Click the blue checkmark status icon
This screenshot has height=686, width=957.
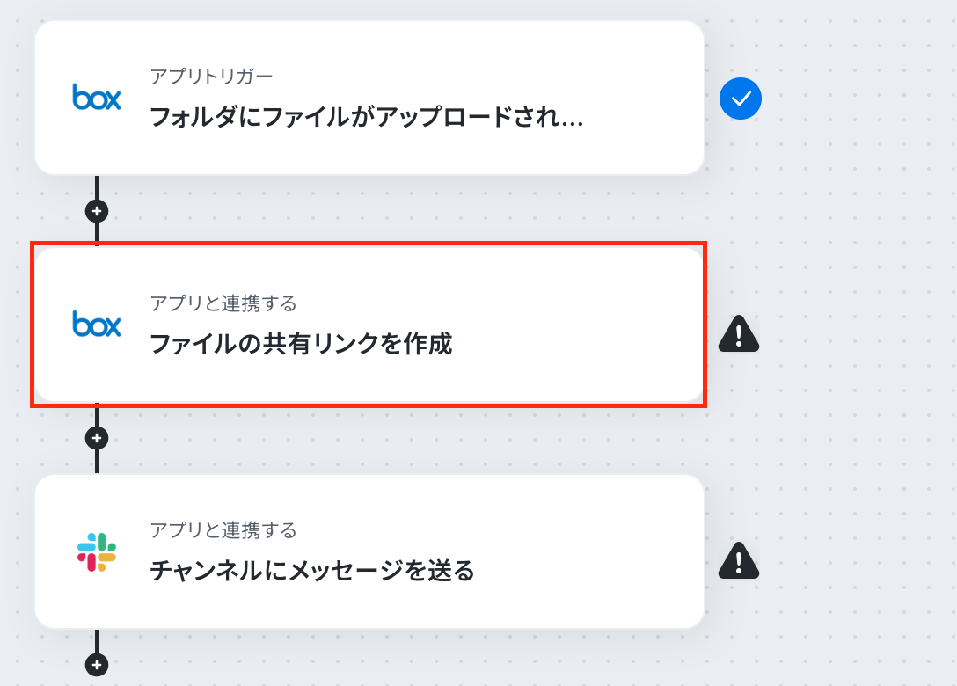[x=741, y=99]
